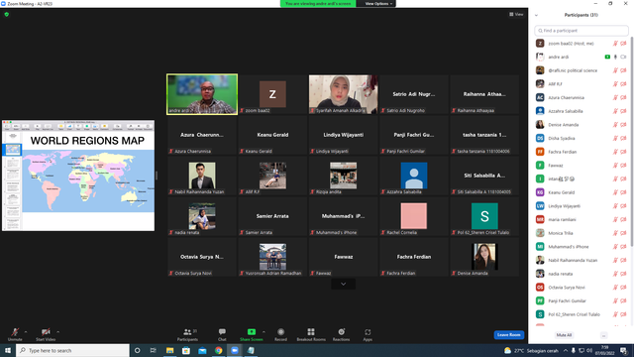
Task: Collapse the Participants panel chevron
Action: (x=536, y=15)
